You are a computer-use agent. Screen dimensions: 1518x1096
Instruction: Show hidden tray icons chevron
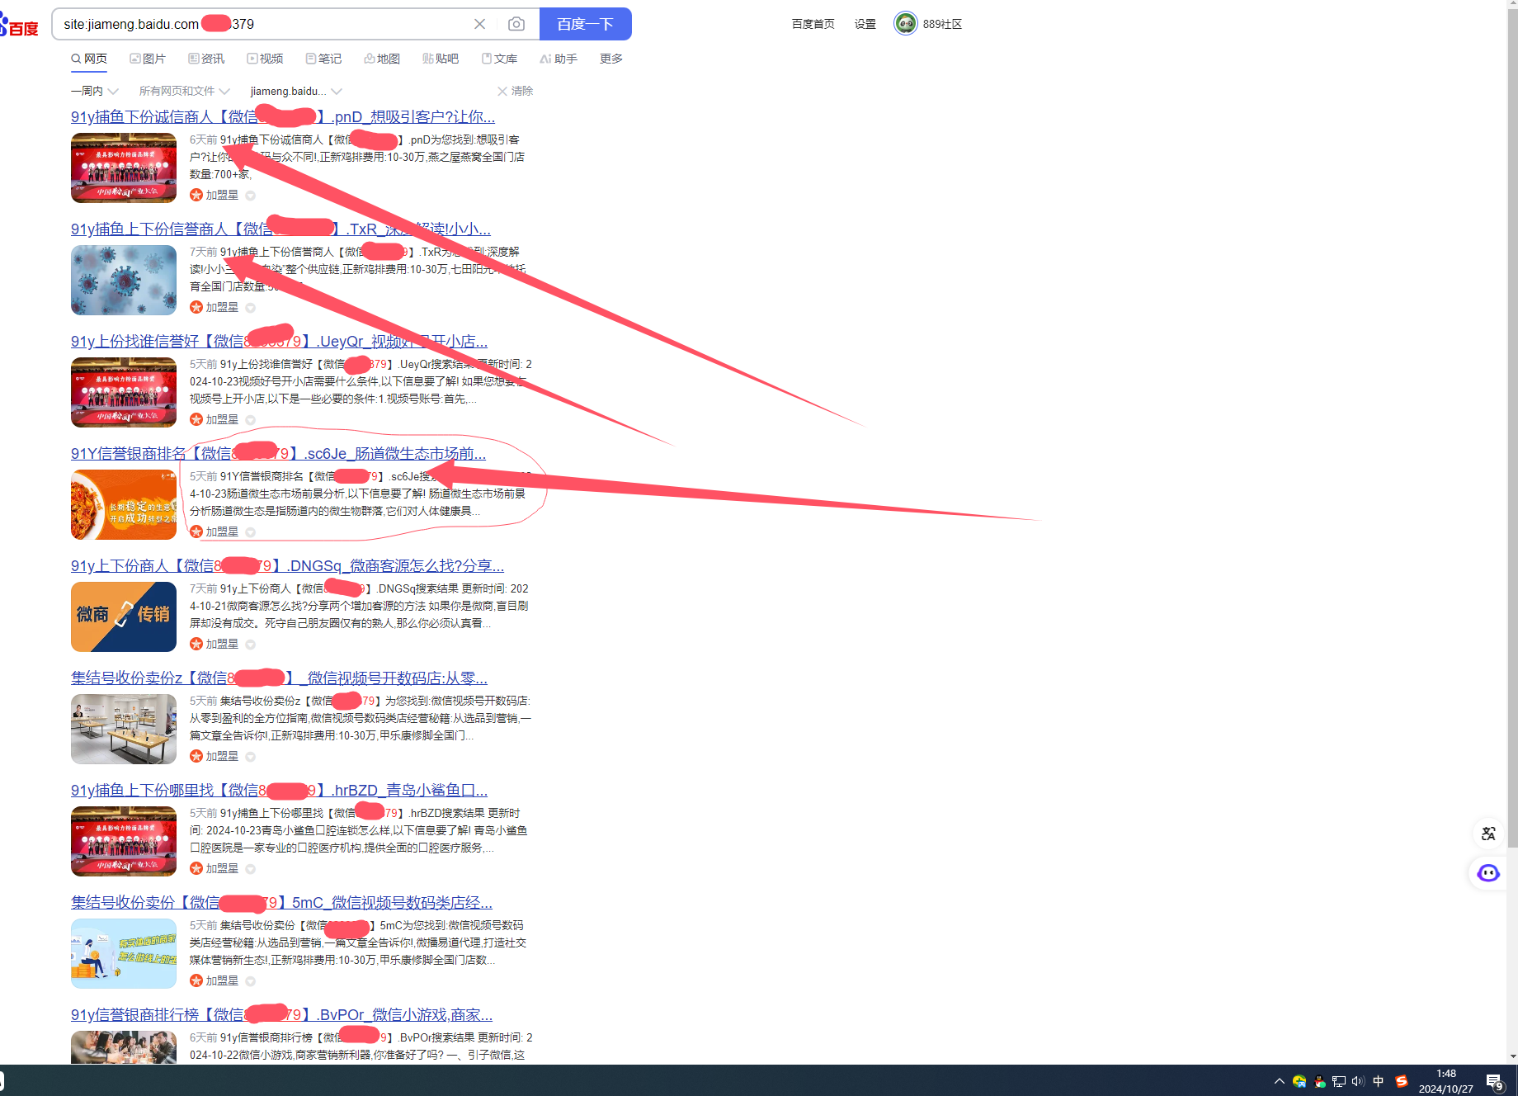coord(1280,1081)
